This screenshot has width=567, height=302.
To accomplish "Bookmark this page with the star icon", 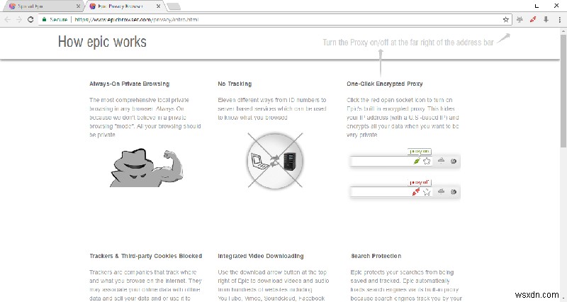I will coord(505,20).
